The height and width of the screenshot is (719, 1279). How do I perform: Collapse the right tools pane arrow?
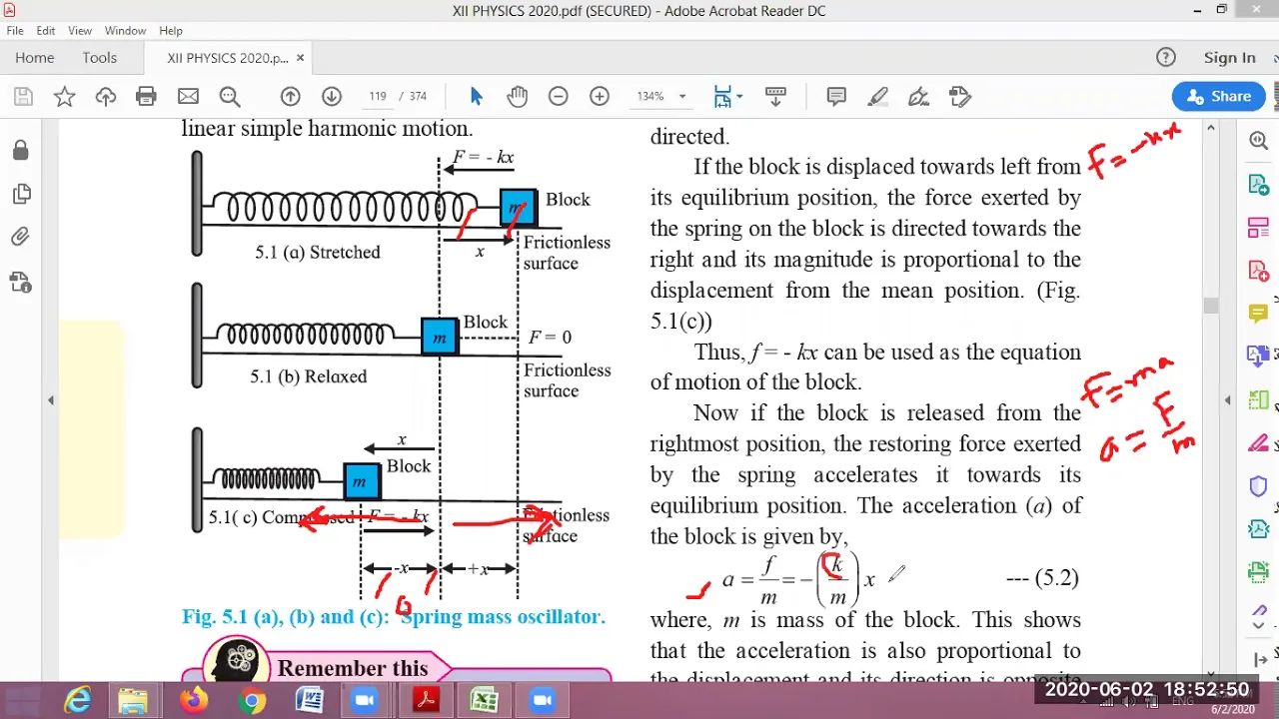click(1228, 400)
